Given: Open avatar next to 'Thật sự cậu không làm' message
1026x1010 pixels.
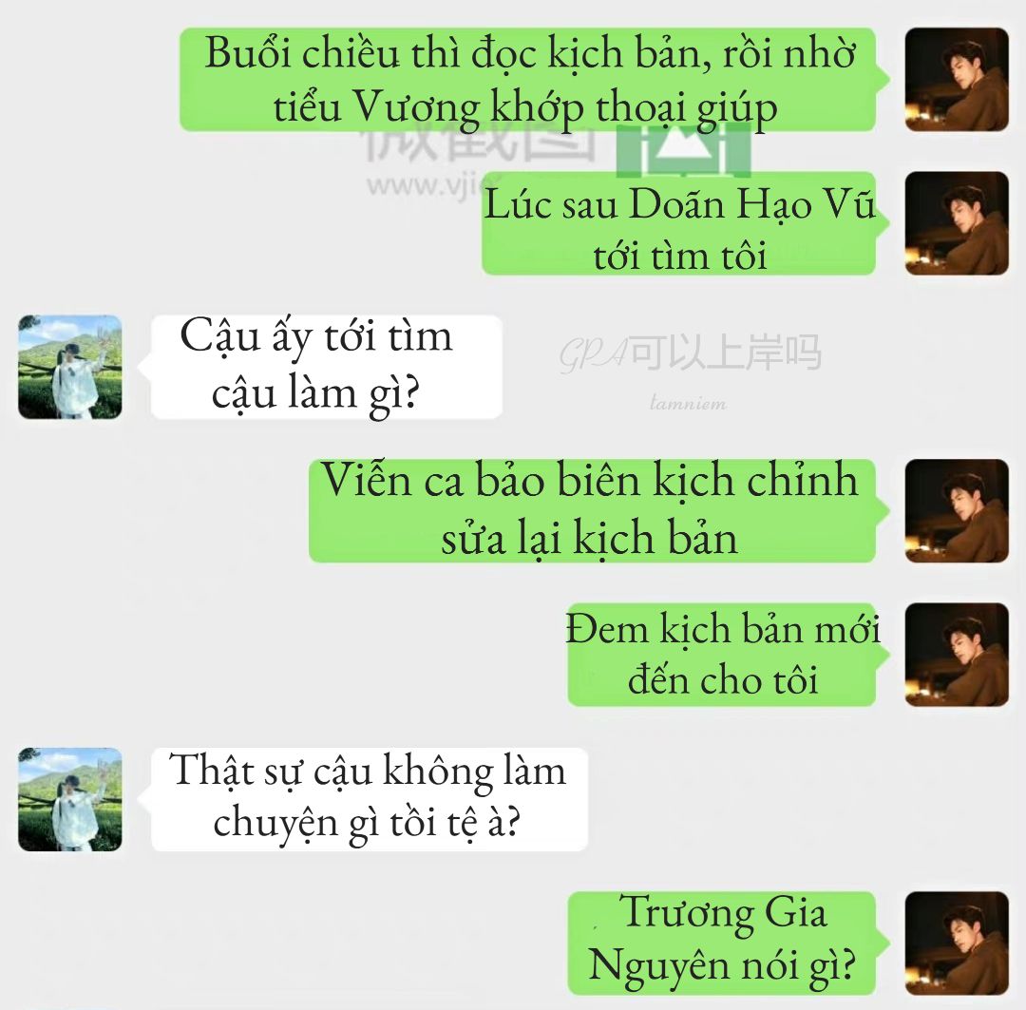Looking at the screenshot, I should (70, 799).
